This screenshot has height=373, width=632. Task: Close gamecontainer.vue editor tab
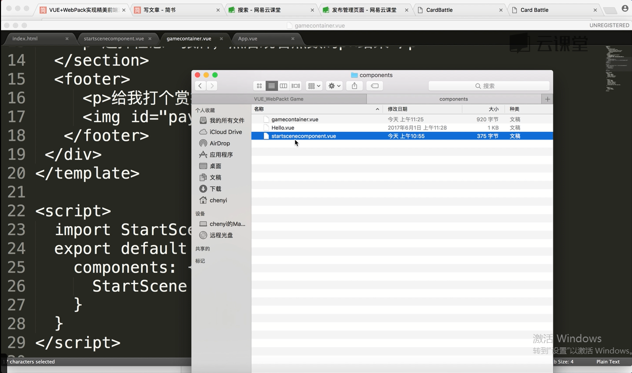pyautogui.click(x=222, y=38)
